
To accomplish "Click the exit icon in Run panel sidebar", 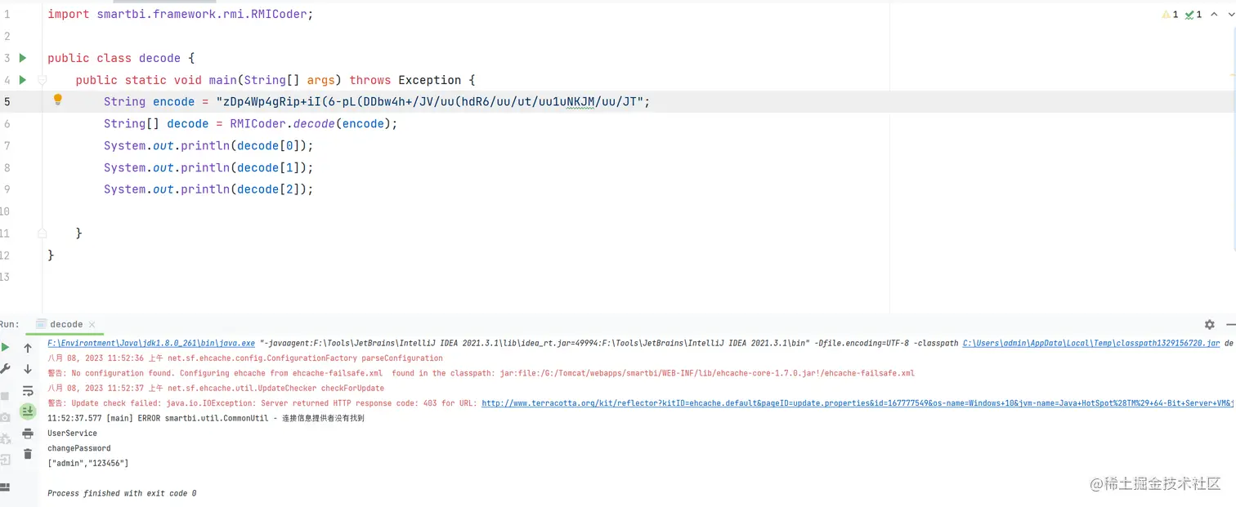I will coord(5,460).
